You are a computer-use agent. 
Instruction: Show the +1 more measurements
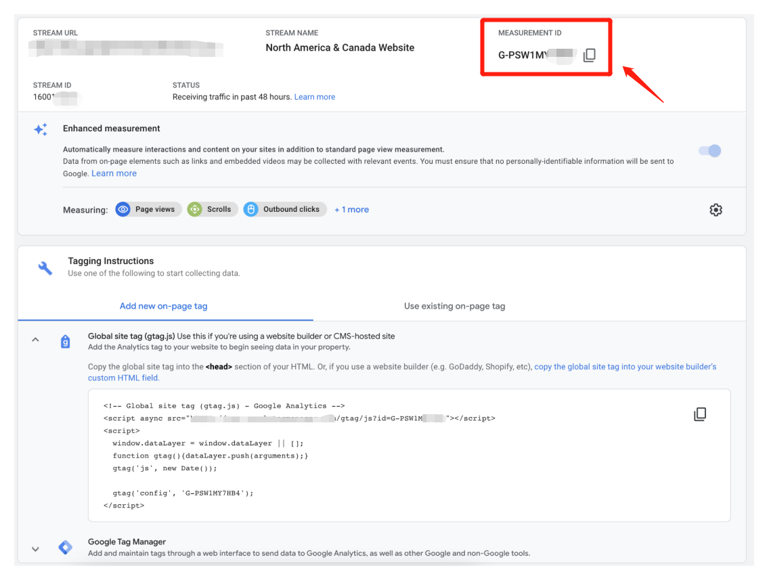[x=351, y=210]
